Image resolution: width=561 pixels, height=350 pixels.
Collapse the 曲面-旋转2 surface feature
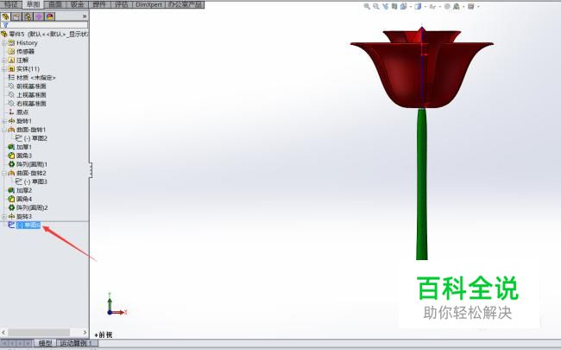(x=4, y=173)
